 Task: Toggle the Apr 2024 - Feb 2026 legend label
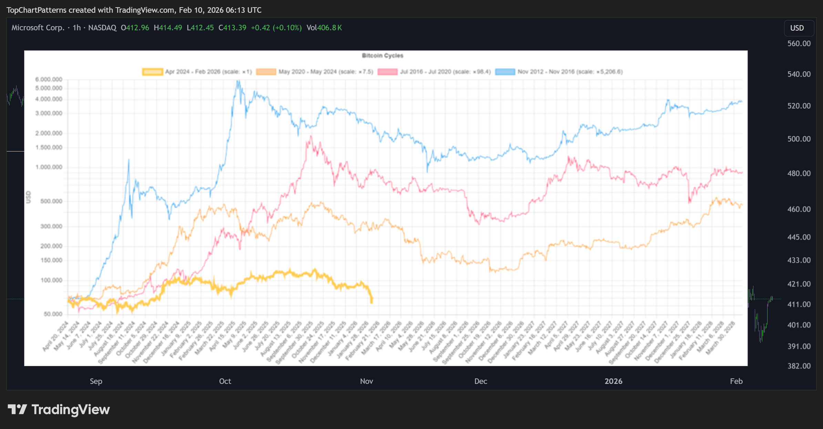[x=208, y=72]
